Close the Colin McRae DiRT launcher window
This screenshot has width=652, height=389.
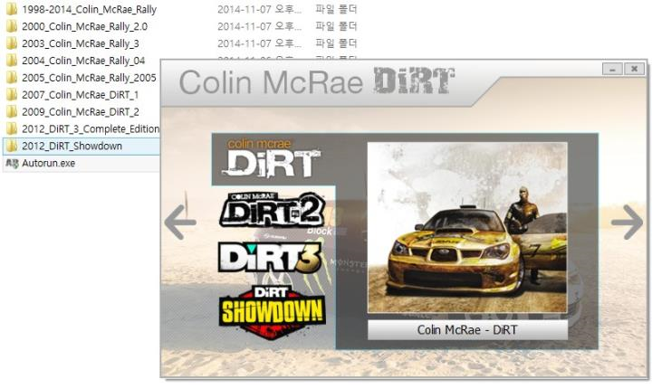(x=634, y=69)
